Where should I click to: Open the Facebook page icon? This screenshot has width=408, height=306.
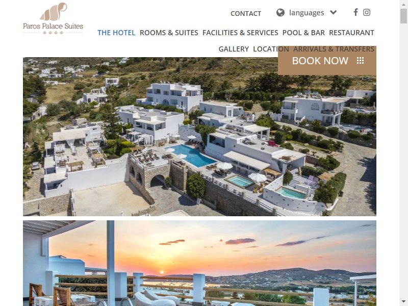[355, 12]
